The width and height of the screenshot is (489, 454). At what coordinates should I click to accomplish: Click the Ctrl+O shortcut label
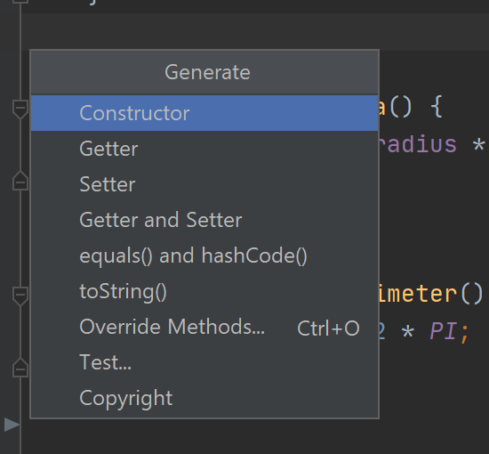[x=328, y=328]
